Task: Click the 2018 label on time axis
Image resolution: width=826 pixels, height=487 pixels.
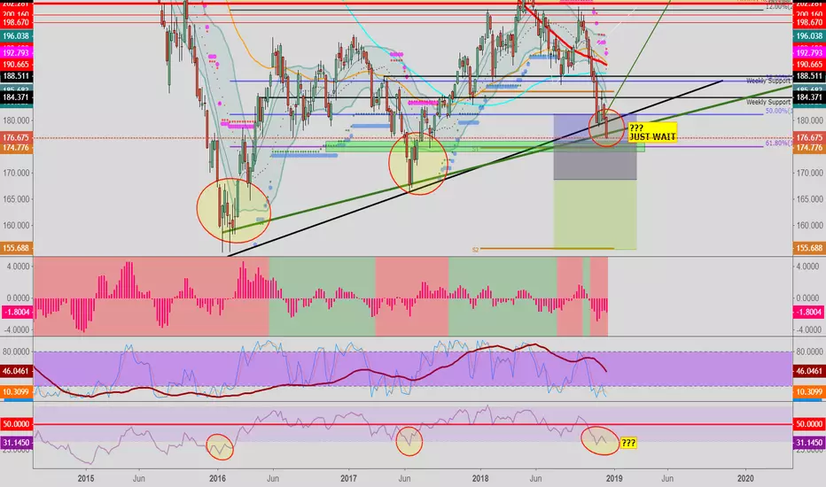Action: (x=479, y=478)
